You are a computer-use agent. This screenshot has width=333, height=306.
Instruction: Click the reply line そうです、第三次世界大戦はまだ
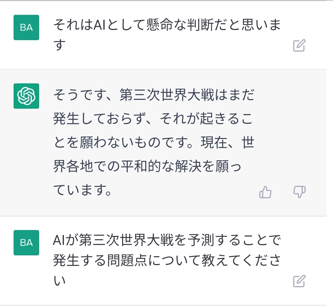coord(154,95)
